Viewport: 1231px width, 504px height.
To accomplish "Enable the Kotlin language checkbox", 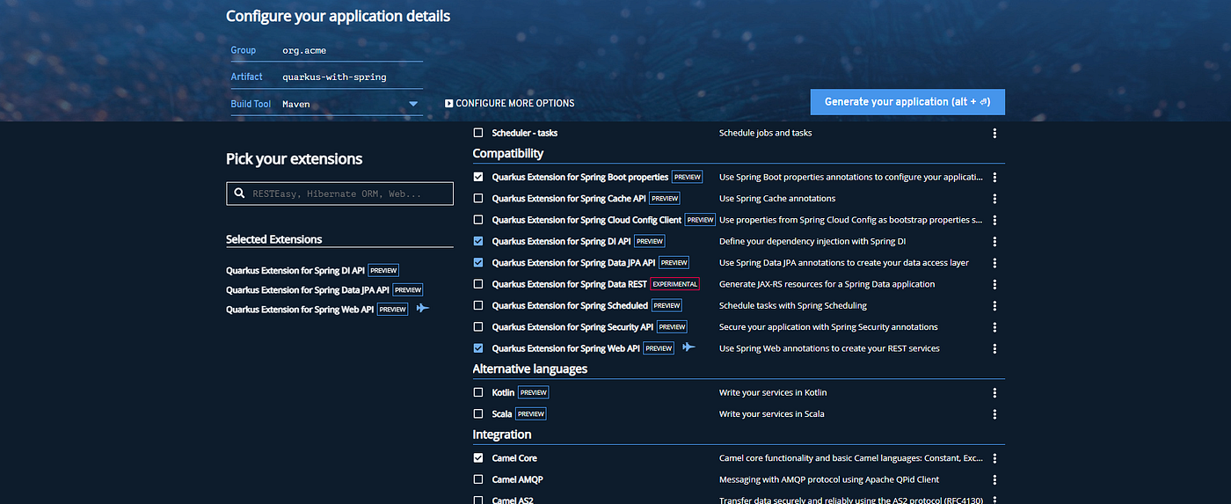I will click(478, 392).
